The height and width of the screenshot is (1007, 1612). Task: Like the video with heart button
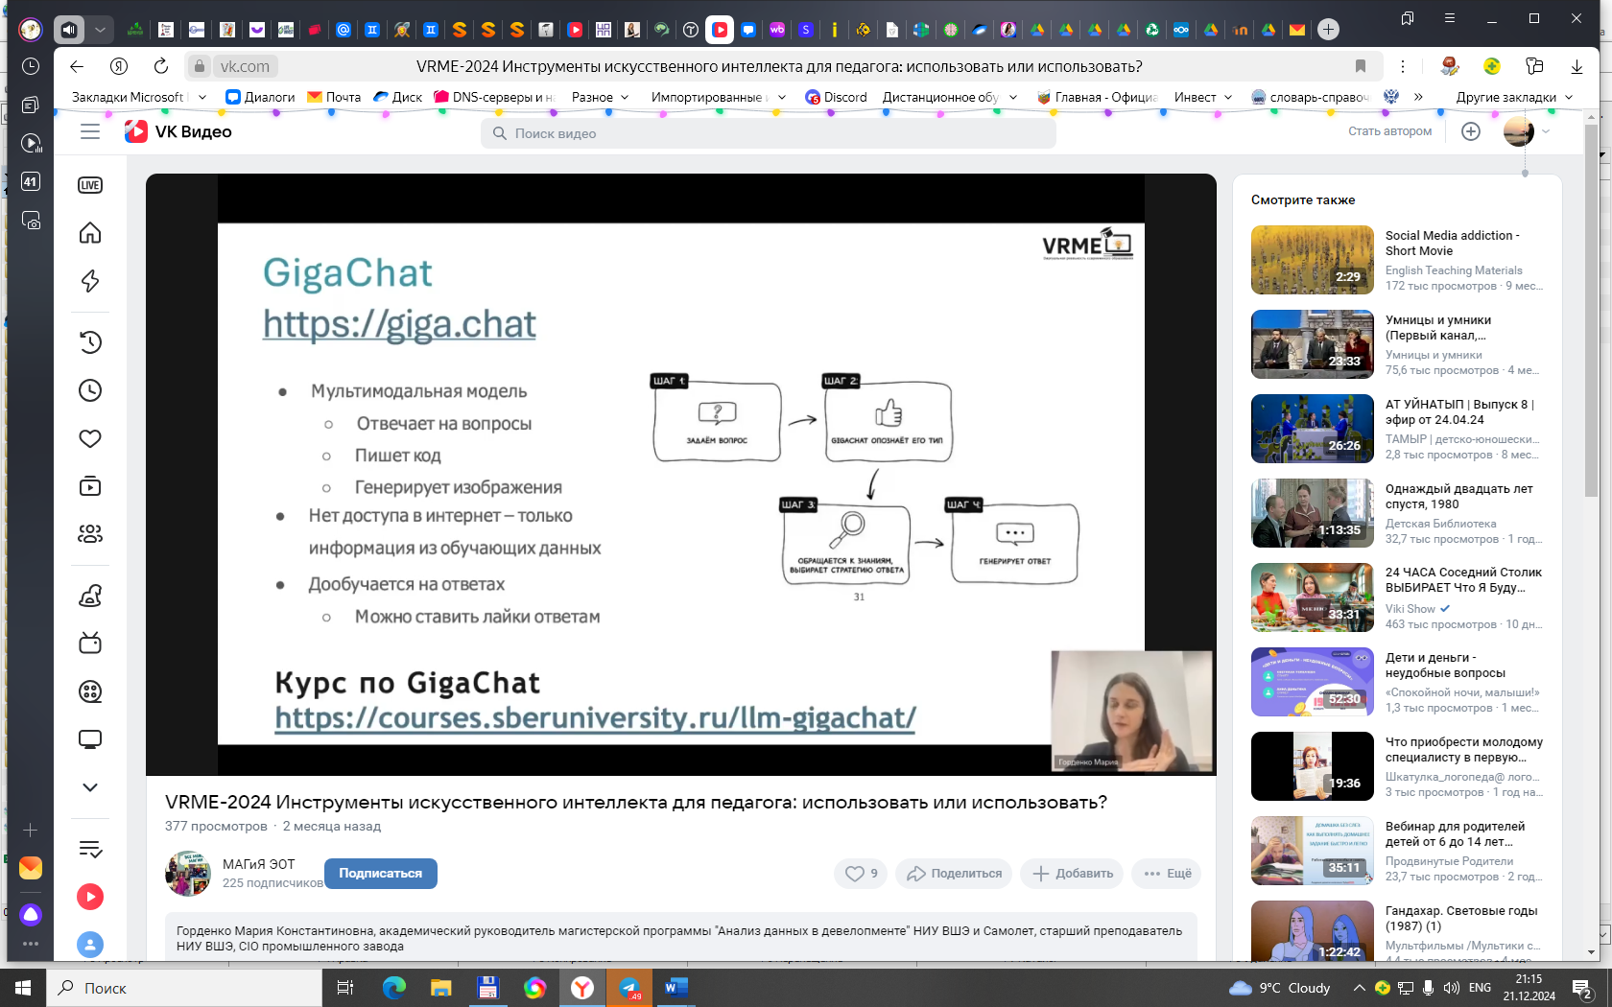(861, 874)
